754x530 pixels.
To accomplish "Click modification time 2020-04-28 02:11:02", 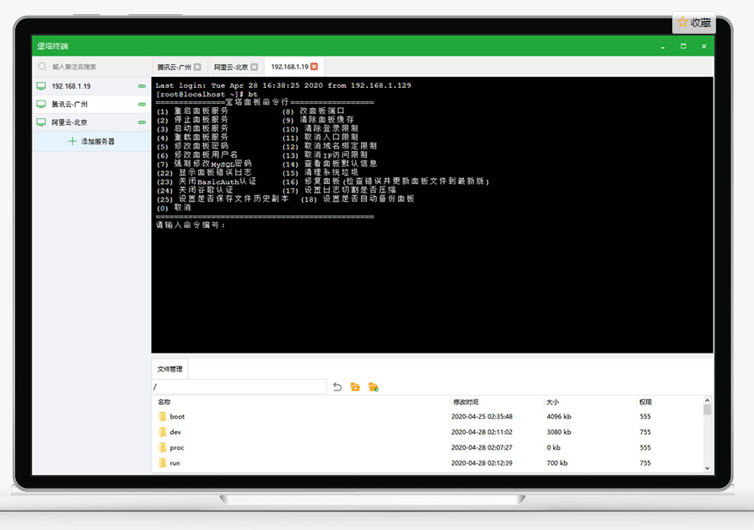I will pyautogui.click(x=482, y=432).
